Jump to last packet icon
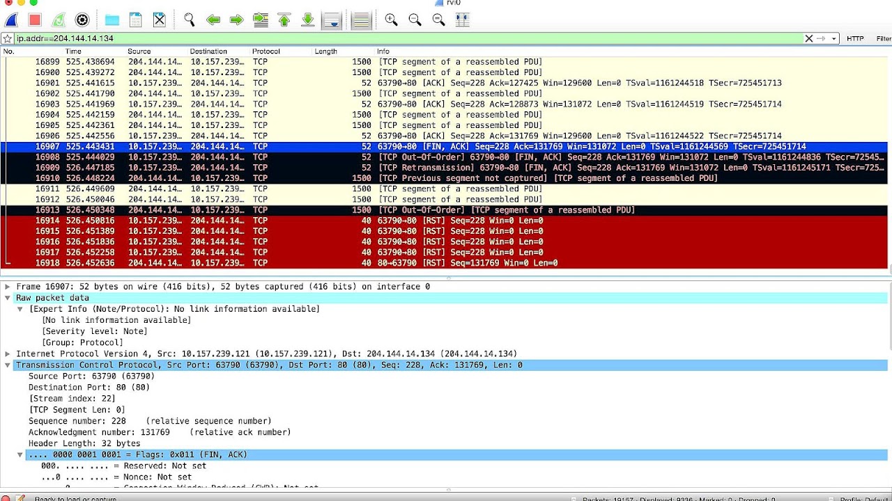Image resolution: width=892 pixels, height=501 pixels. [308, 20]
